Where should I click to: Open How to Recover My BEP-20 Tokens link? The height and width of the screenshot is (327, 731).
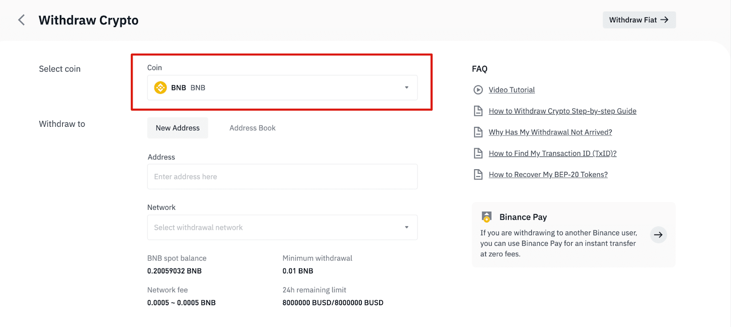click(x=548, y=174)
